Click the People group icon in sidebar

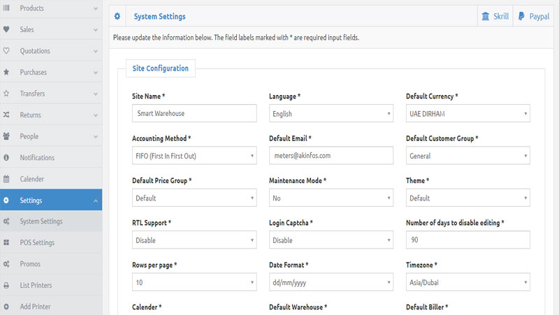(x=6, y=136)
